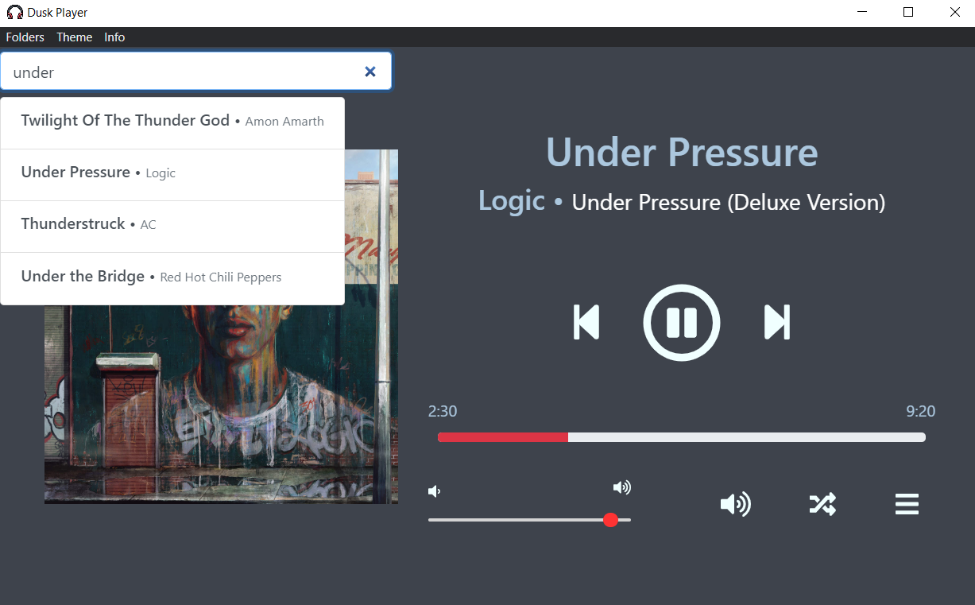Image resolution: width=975 pixels, height=605 pixels.
Task: Click the low-volume speaker icon
Action: pos(434,491)
